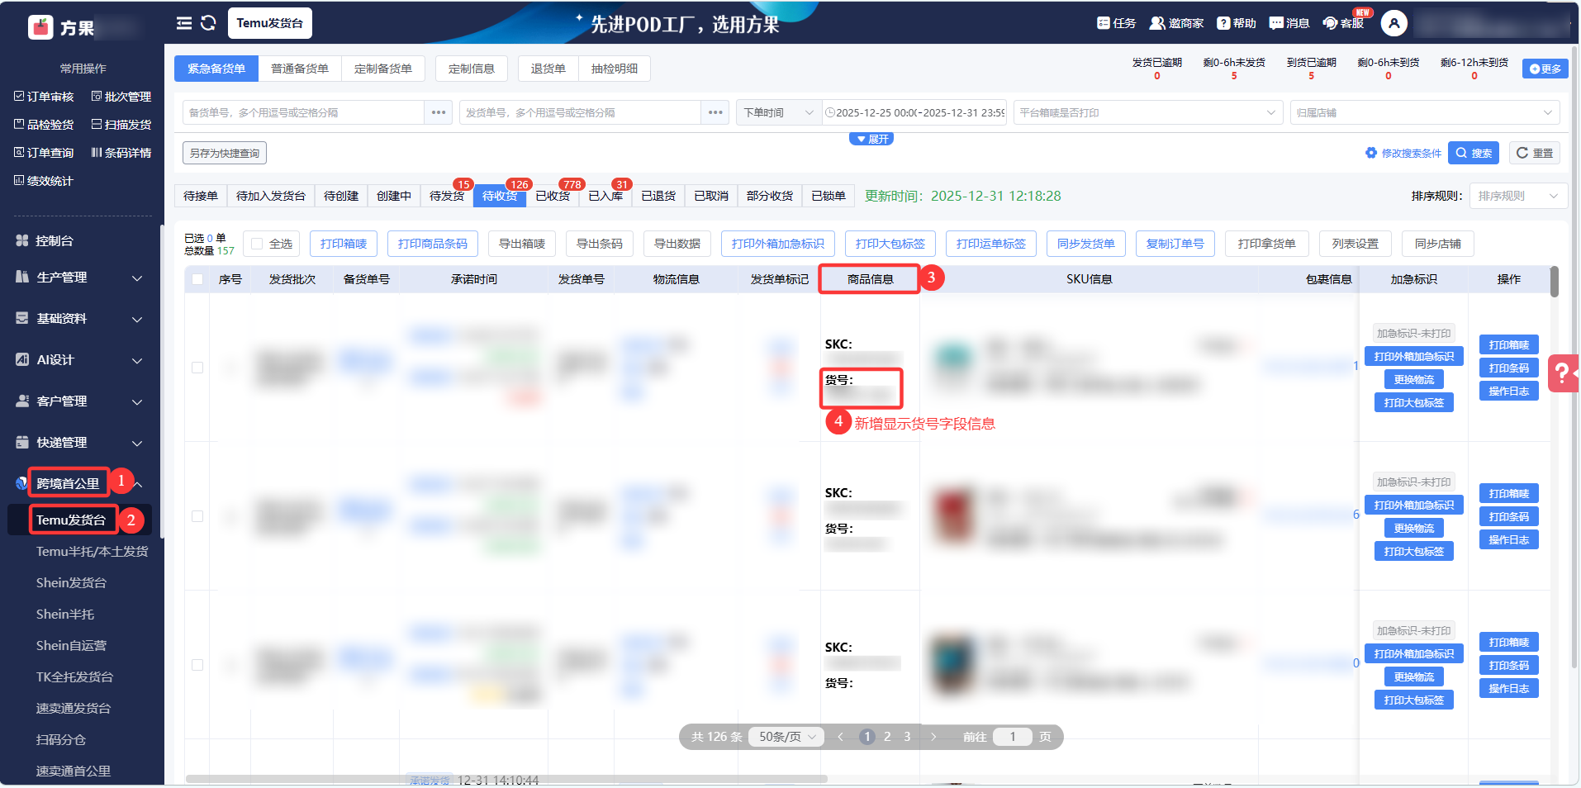Select the 已收货 status tab
The width and height of the screenshot is (1581, 788).
[553, 196]
